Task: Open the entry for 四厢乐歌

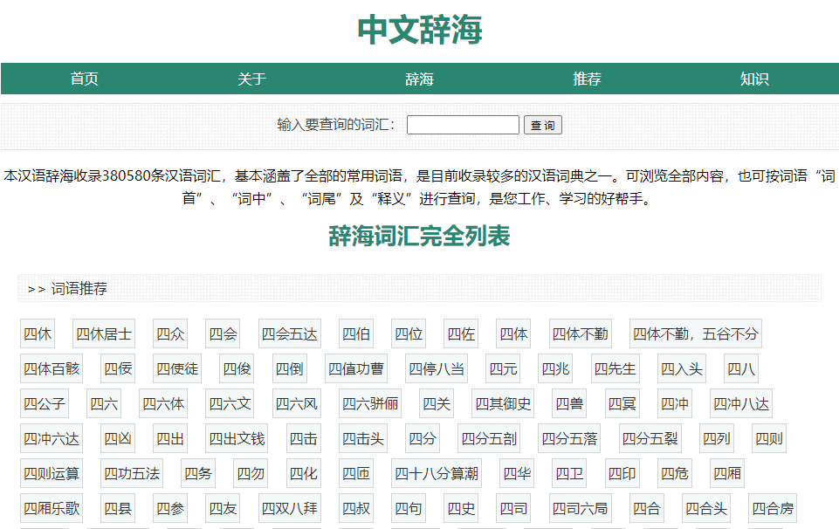Action: 51,508
